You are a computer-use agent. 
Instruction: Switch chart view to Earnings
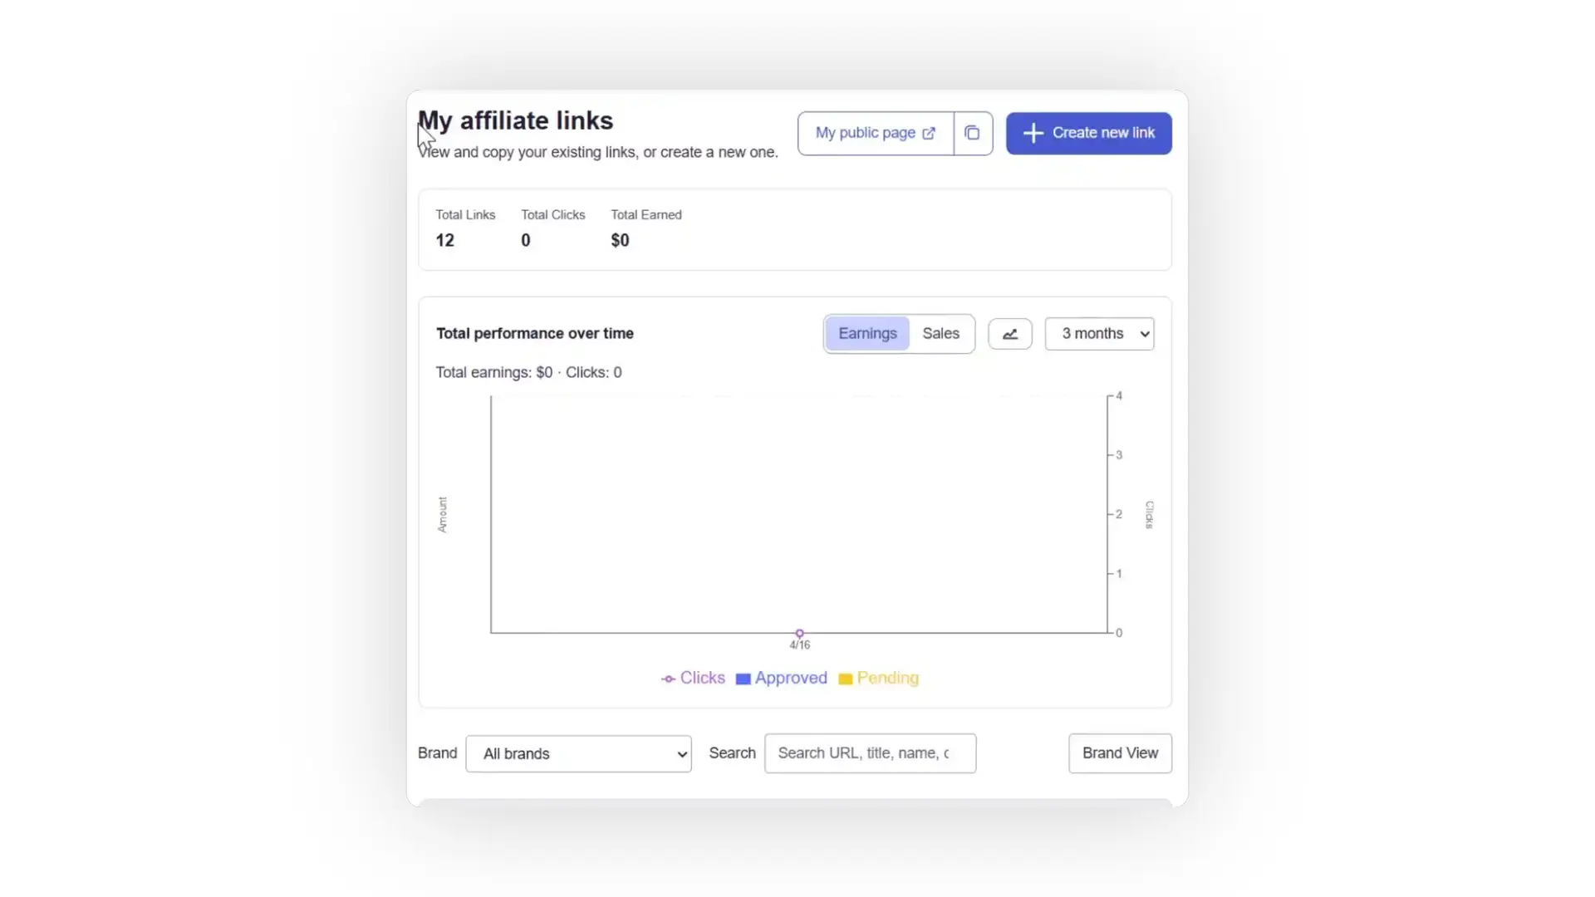866,333
